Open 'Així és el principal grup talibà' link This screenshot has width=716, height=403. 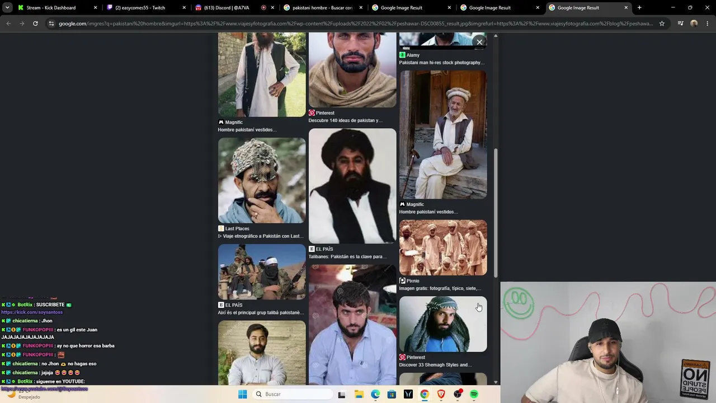pos(261,312)
